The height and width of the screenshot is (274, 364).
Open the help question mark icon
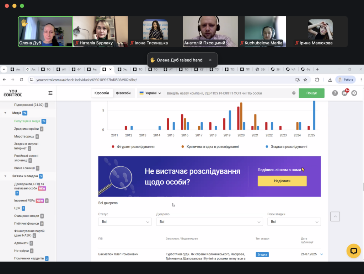[335, 93]
